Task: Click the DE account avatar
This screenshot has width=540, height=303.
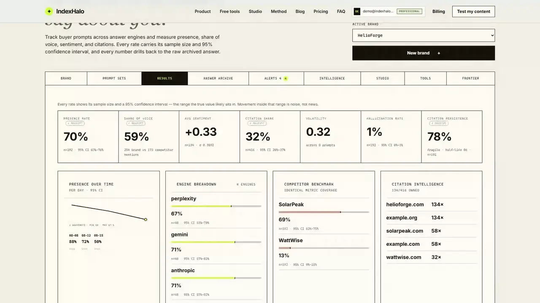Action: click(x=357, y=11)
